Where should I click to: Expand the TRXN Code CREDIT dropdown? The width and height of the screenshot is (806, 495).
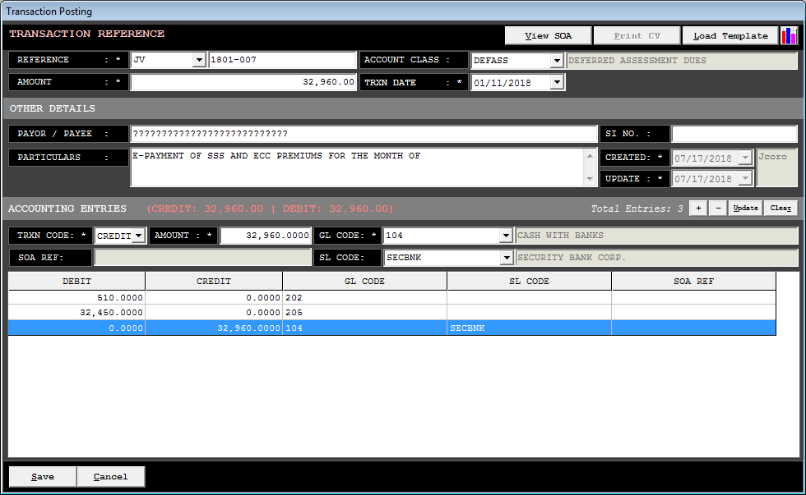pos(138,236)
